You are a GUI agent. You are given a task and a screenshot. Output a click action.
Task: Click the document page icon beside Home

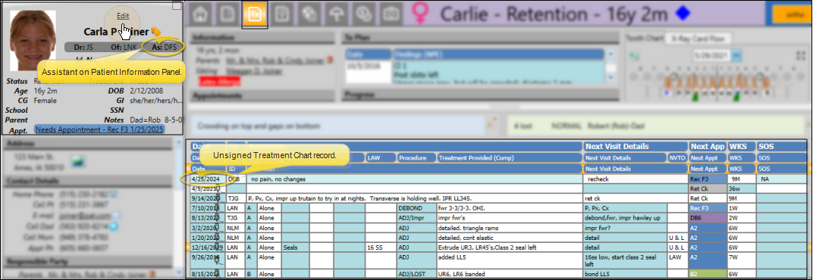coord(228,14)
